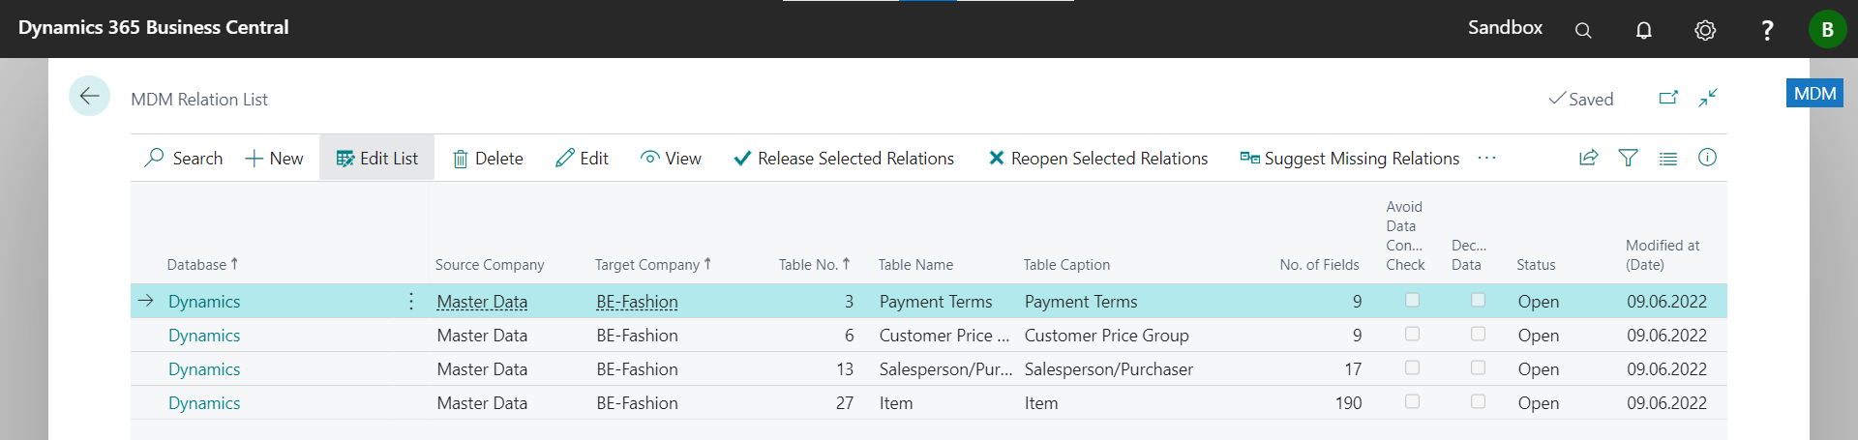Delete the selected relation
The height and width of the screenshot is (440, 1858).
click(x=489, y=158)
